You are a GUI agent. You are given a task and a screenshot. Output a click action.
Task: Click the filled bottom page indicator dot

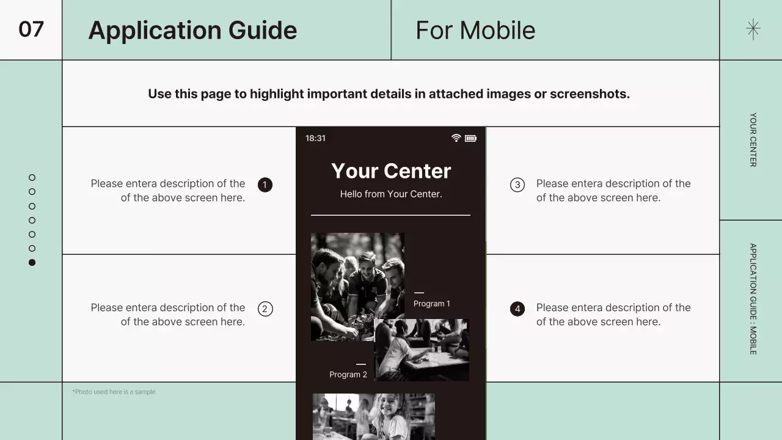click(x=32, y=262)
